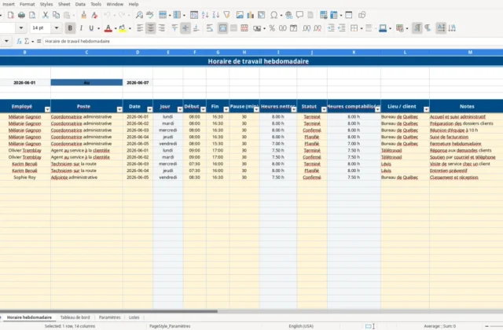
Task: Run the Spelling check icon
Action: coord(150,15)
